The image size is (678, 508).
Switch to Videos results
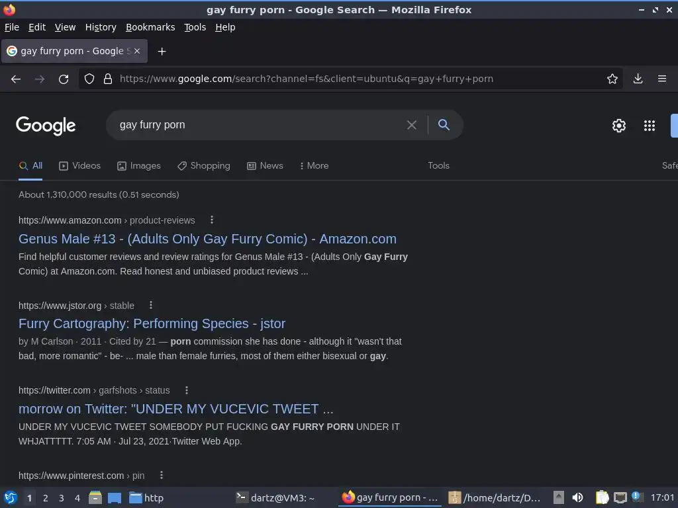79,166
